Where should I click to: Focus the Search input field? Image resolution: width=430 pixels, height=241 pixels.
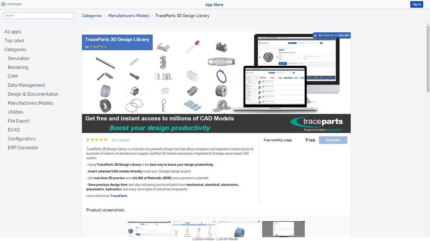pos(39,15)
